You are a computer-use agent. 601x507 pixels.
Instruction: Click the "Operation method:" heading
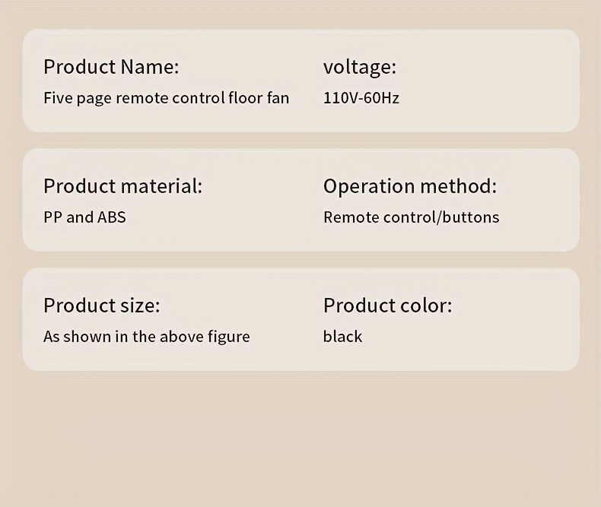click(409, 186)
